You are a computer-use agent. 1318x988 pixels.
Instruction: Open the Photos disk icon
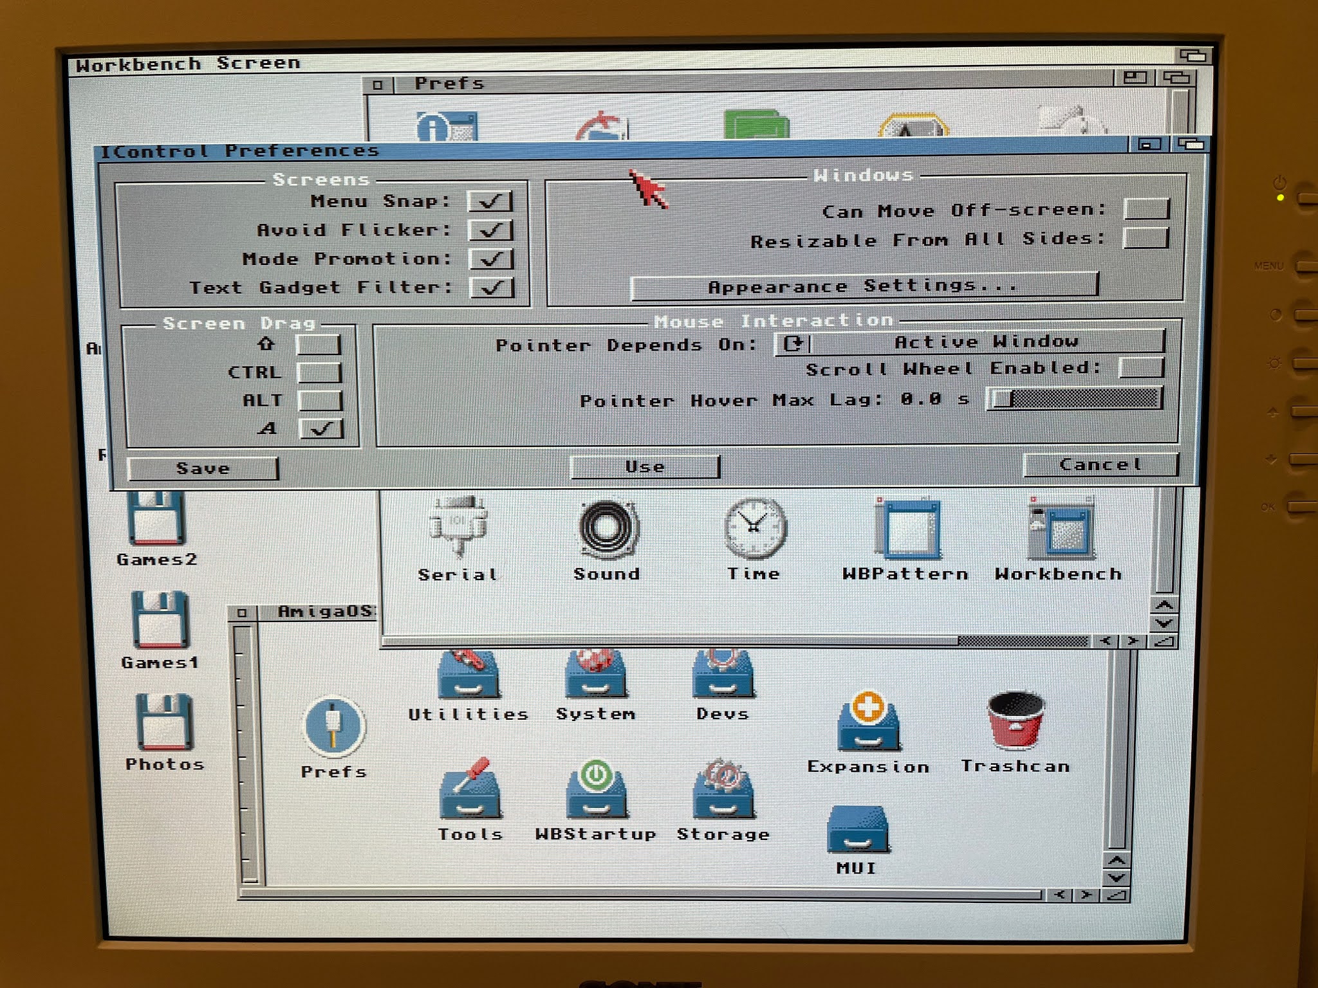tap(164, 722)
